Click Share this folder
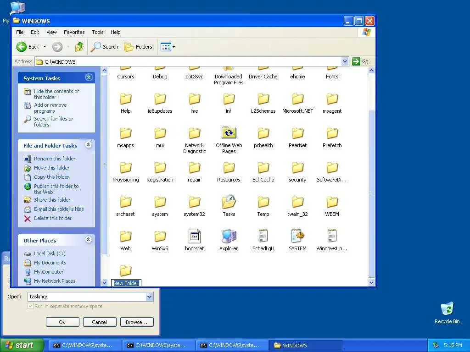 (52, 200)
